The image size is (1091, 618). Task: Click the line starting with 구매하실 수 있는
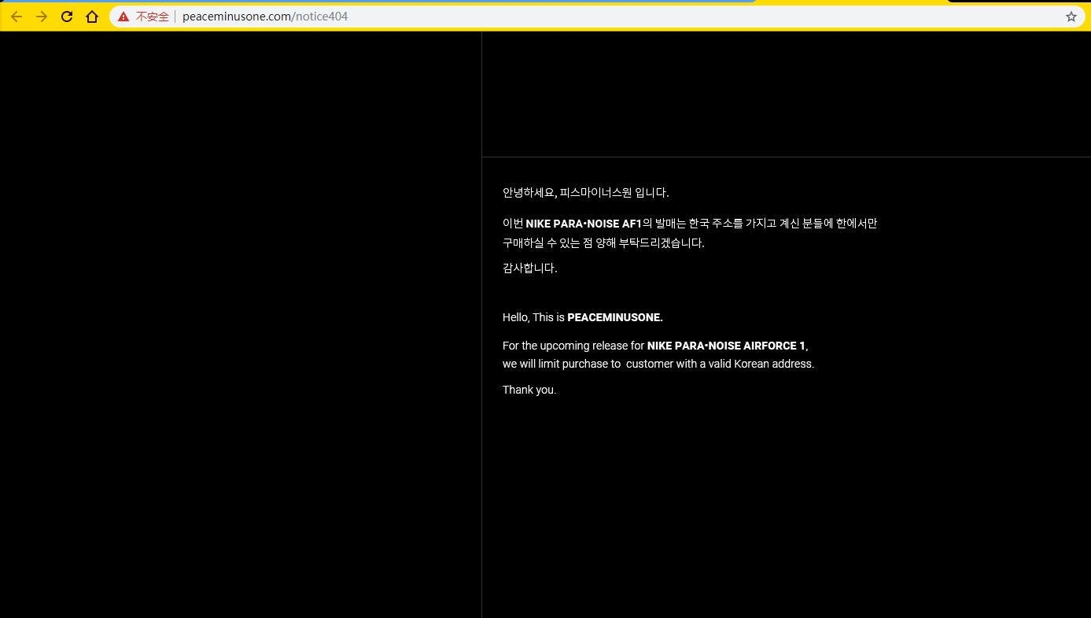(603, 243)
